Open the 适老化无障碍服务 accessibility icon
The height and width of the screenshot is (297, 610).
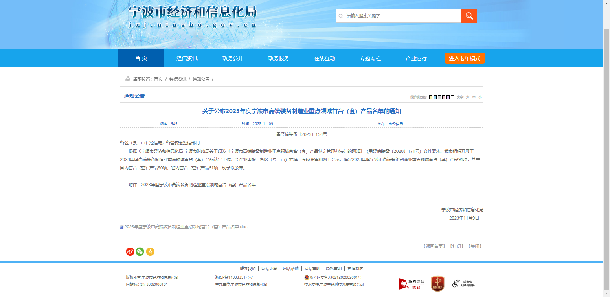tap(463, 284)
